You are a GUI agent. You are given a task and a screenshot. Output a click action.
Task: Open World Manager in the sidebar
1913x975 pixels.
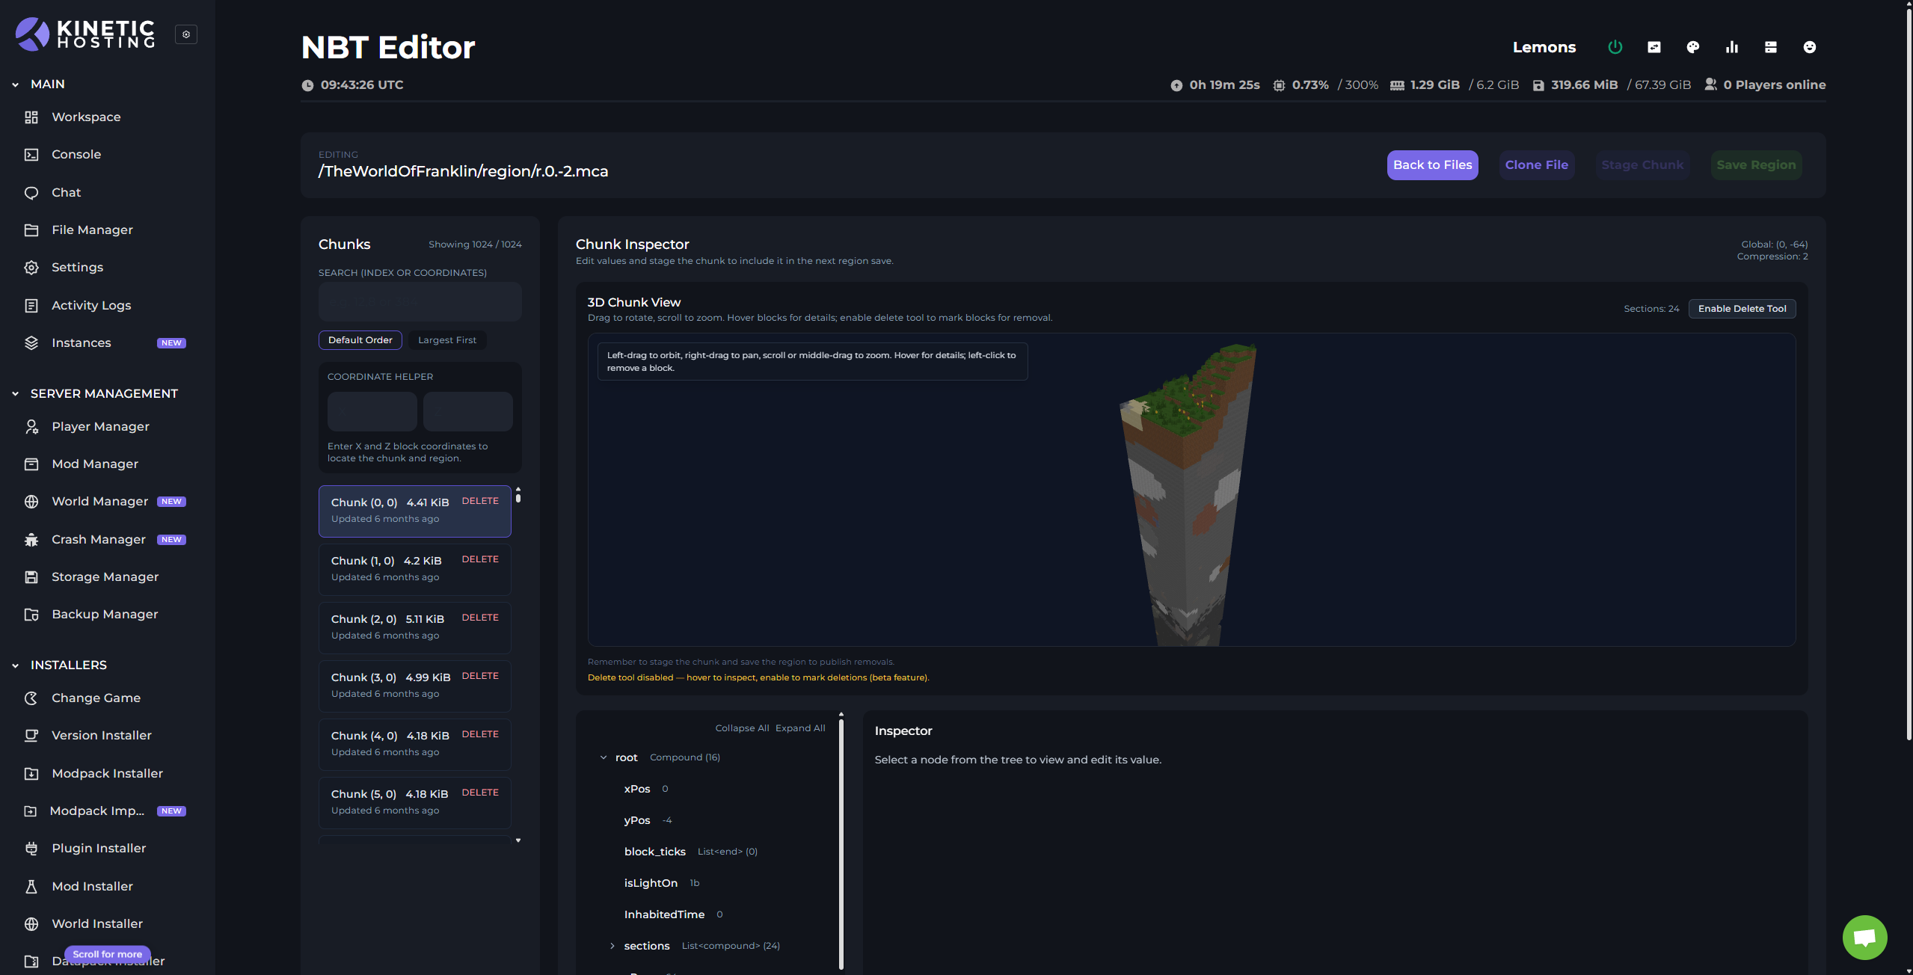point(99,501)
